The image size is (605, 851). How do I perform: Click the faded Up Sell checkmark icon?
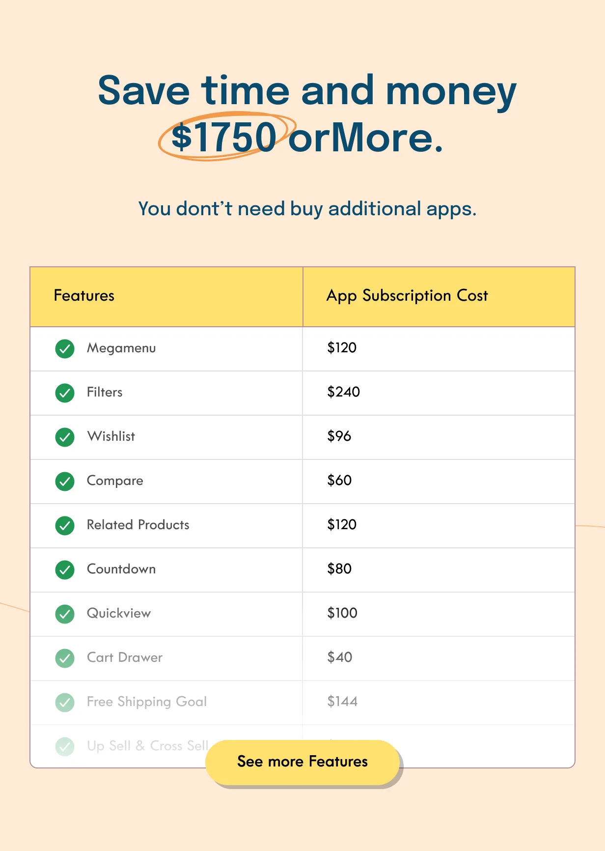pyautogui.click(x=65, y=747)
